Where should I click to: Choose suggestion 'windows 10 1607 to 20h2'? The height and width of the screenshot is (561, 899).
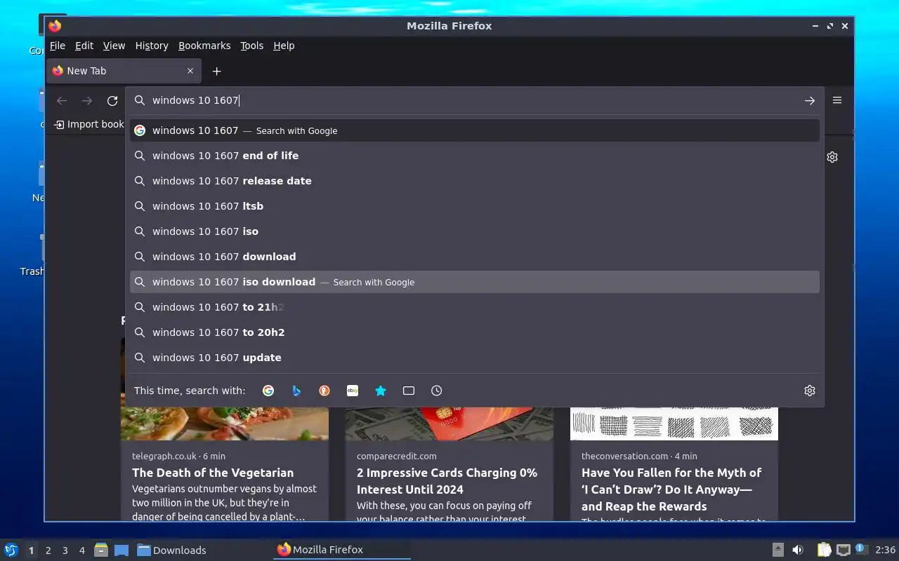475,332
